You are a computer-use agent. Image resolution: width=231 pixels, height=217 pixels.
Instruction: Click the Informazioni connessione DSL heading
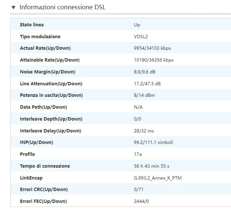[62, 7]
